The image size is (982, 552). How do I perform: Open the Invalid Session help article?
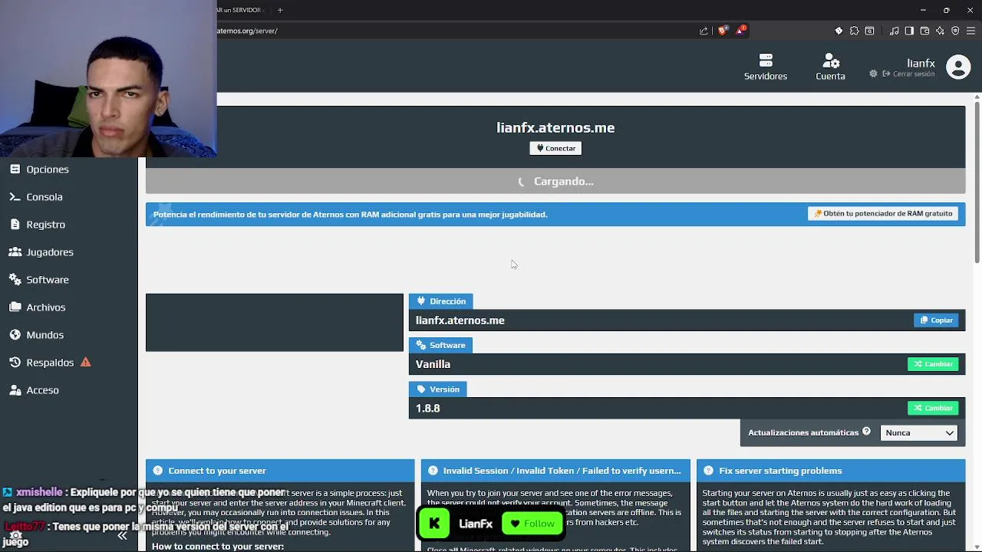555,471
